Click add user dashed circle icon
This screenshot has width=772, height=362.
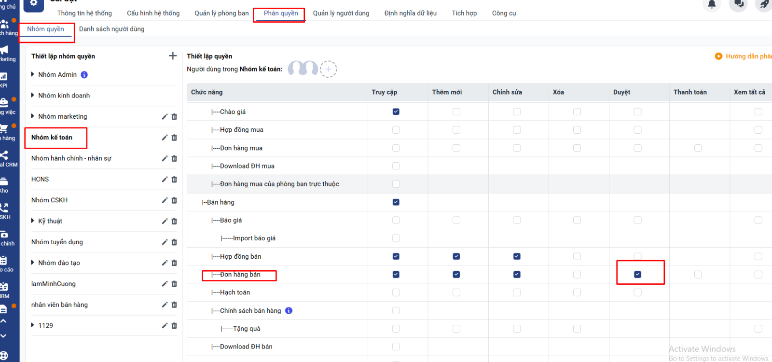coord(328,69)
